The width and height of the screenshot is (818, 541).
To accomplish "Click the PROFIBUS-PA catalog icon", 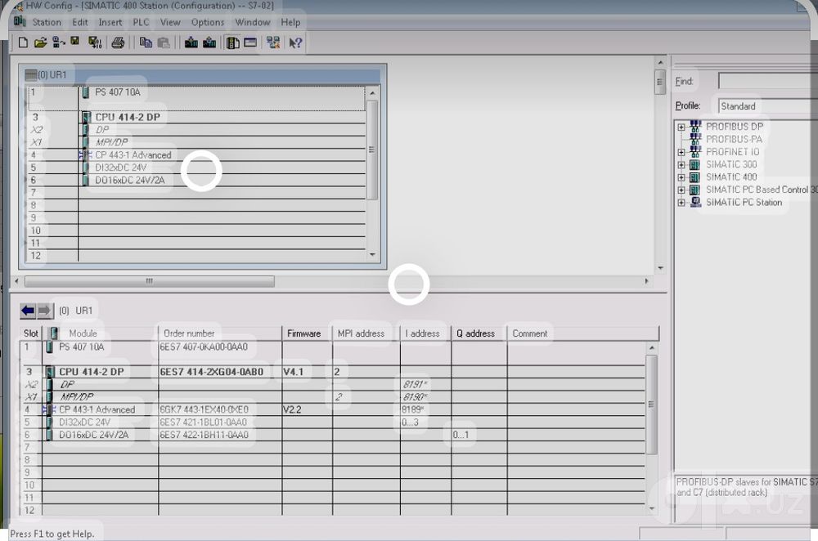I will (695, 139).
